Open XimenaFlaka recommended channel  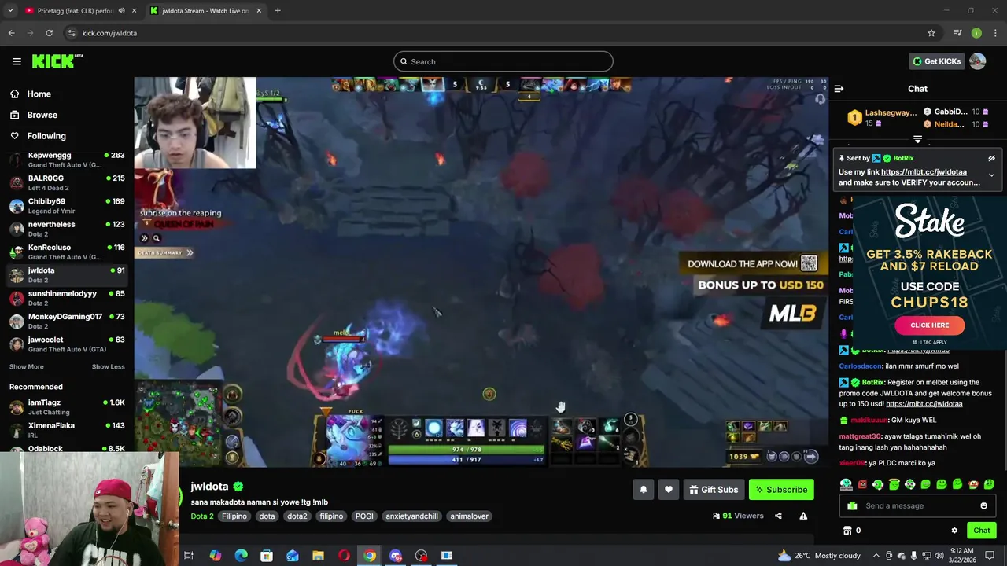pyautogui.click(x=67, y=430)
